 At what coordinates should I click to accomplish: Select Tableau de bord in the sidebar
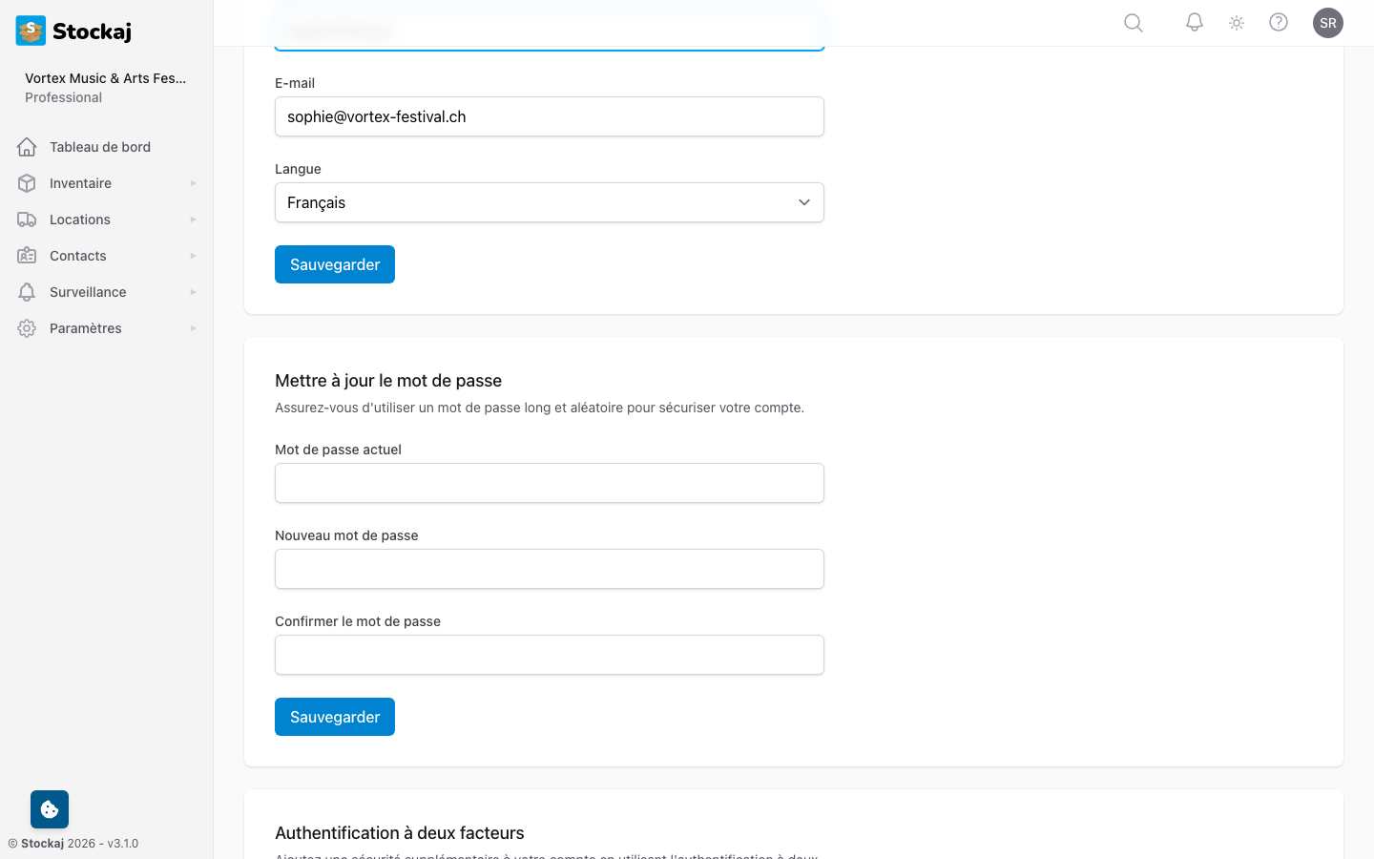(x=99, y=146)
